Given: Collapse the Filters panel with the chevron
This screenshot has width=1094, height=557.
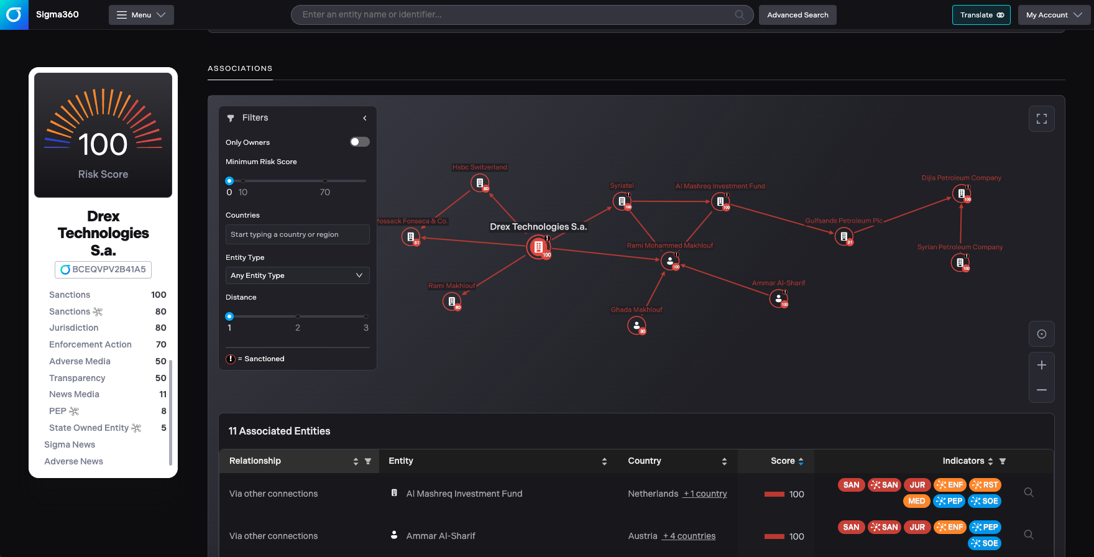Looking at the screenshot, I should coord(365,118).
